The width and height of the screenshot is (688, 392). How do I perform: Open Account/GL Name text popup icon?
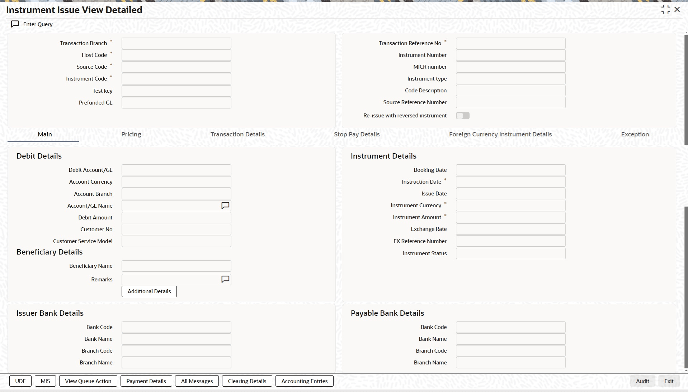pyautogui.click(x=225, y=205)
